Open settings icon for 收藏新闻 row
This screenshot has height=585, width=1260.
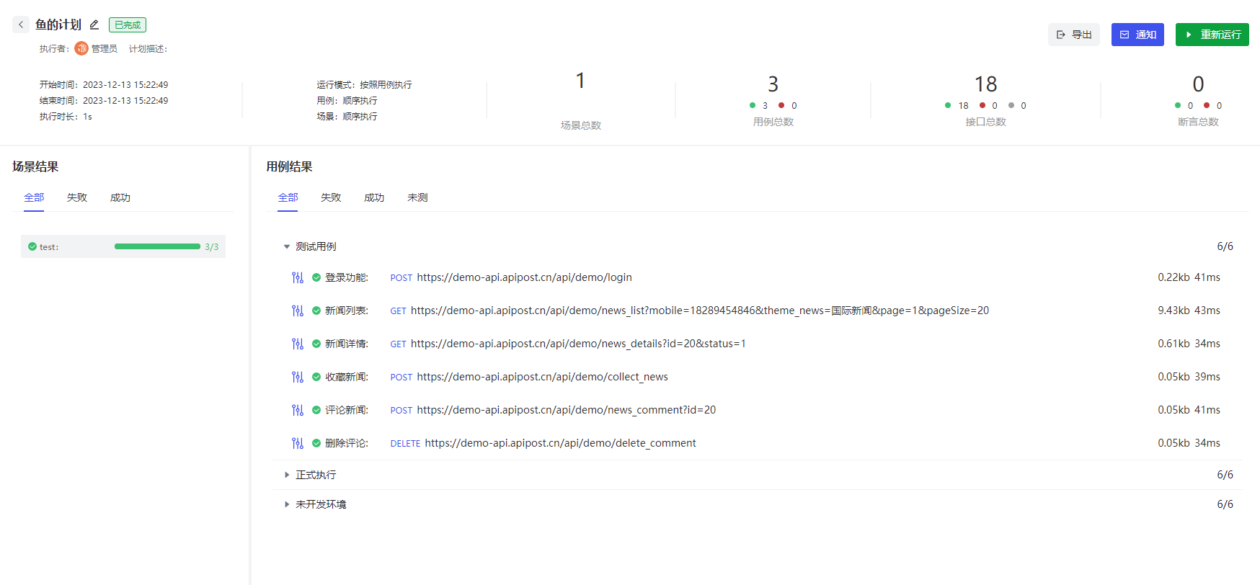point(298,377)
